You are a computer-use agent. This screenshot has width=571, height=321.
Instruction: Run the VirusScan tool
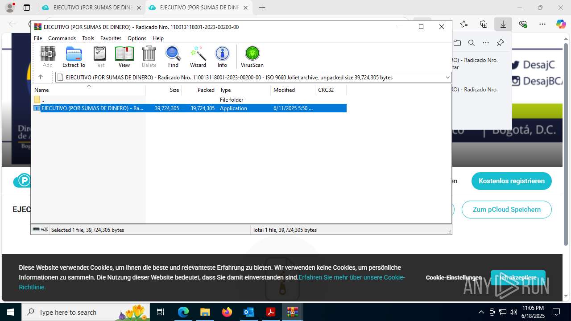[252, 57]
